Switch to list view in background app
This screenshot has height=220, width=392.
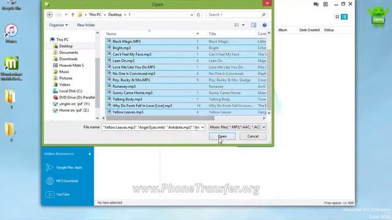coord(344,16)
